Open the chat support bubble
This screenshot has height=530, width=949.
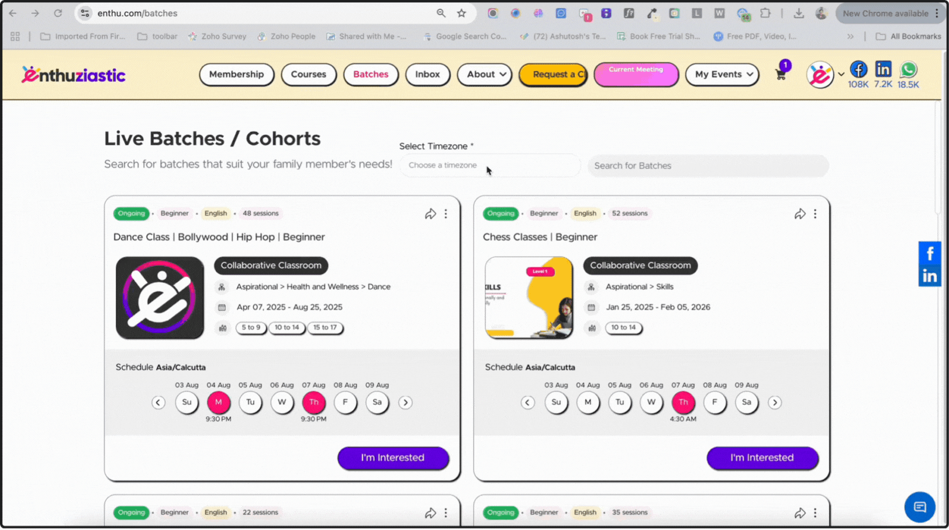pos(919,507)
